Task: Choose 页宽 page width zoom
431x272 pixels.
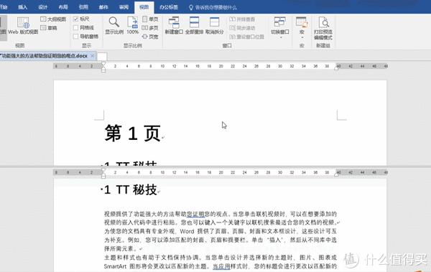Action: point(150,37)
